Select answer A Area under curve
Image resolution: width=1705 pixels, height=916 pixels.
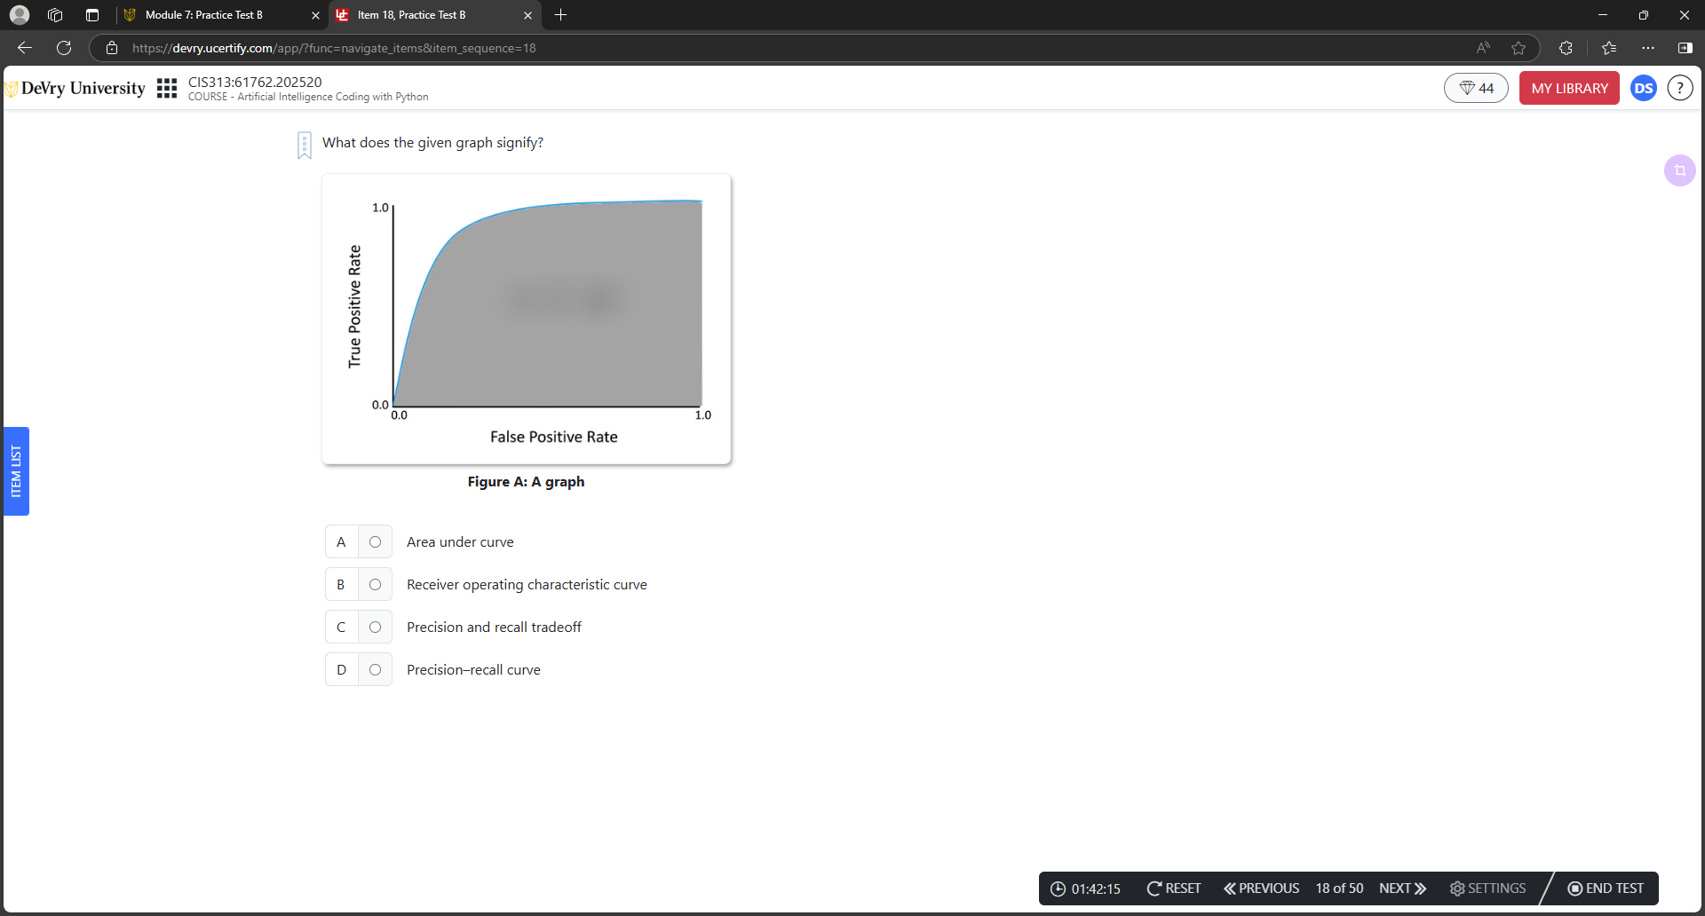point(375,542)
